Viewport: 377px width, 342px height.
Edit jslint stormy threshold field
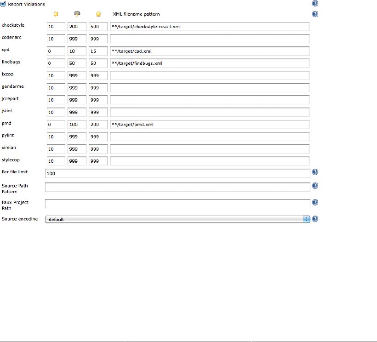point(77,112)
